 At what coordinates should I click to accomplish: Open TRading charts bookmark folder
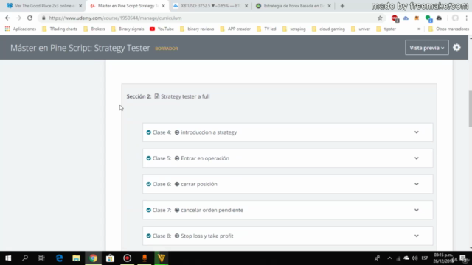tap(60, 29)
